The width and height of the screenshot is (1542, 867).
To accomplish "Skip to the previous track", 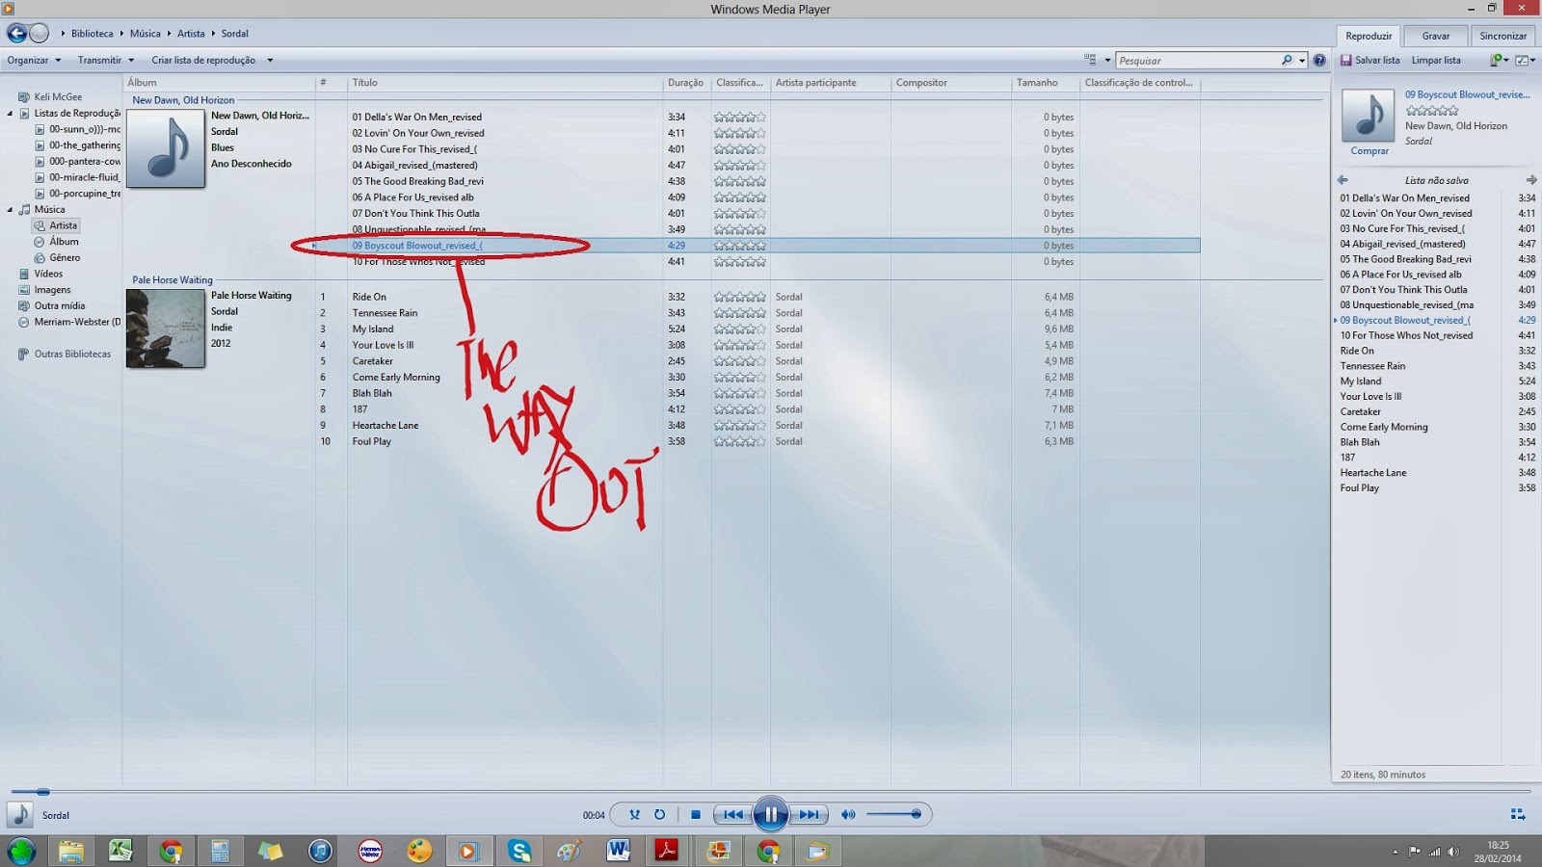I will (733, 815).
